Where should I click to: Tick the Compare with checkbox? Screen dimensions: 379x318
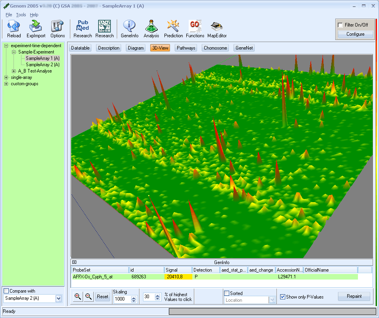pos(6,291)
